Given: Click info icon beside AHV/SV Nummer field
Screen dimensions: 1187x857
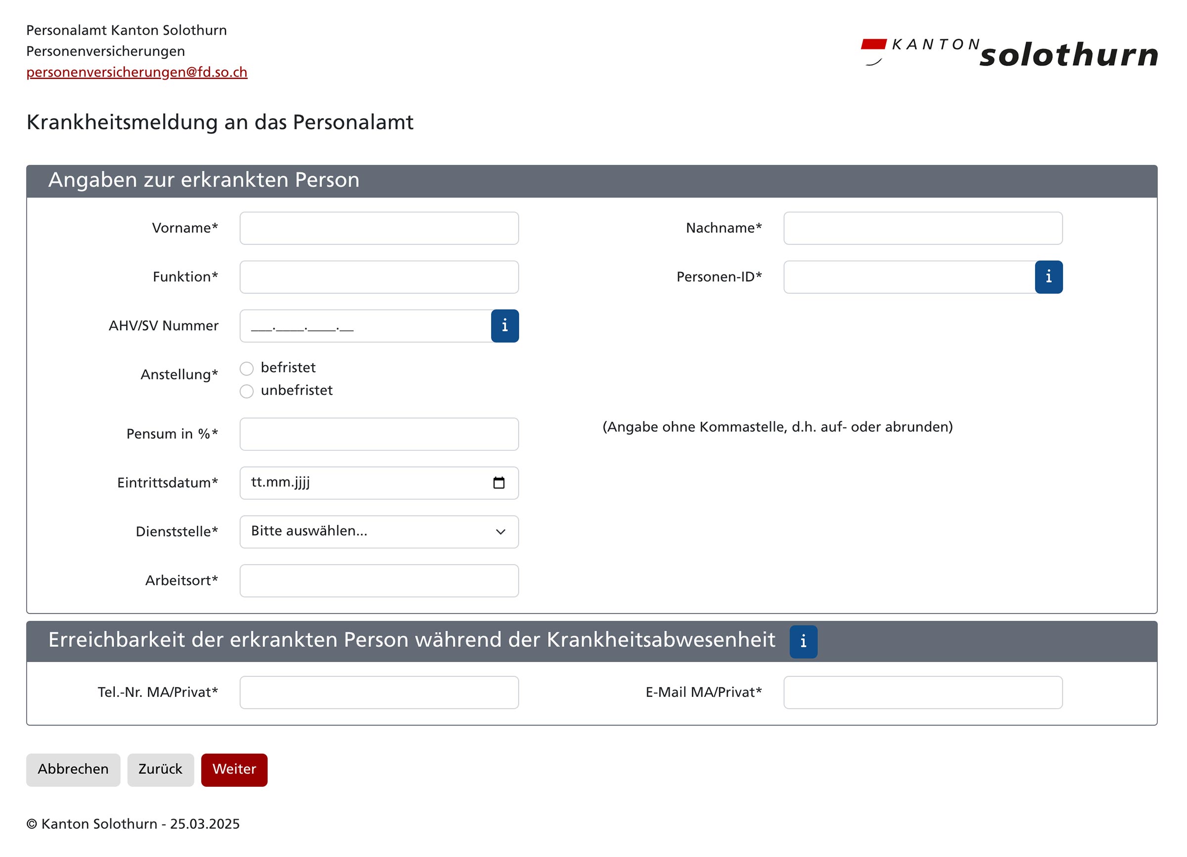Looking at the screenshot, I should tap(504, 326).
